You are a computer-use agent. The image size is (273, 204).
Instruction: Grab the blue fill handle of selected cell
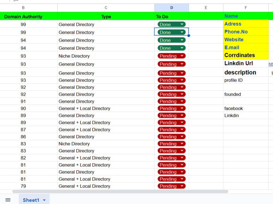[189, 36]
